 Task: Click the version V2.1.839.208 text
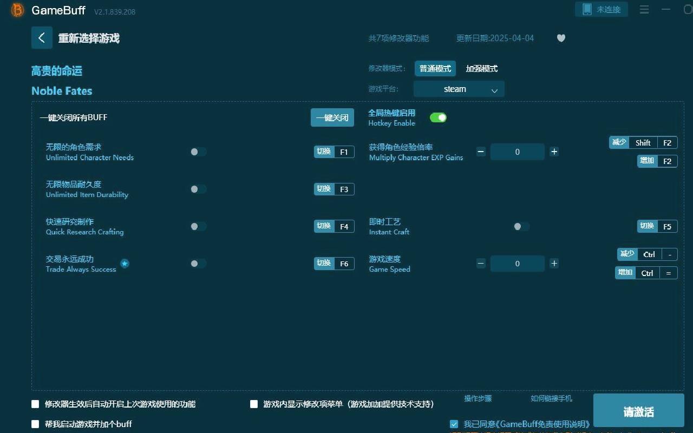pos(115,12)
